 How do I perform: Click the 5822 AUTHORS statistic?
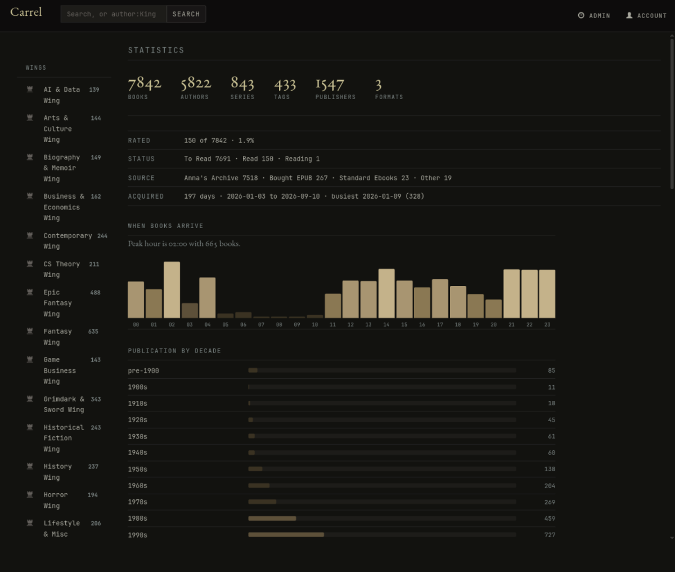point(196,88)
